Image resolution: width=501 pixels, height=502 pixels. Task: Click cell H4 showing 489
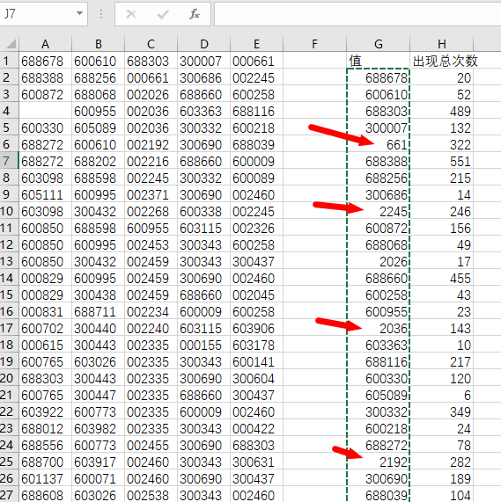[442, 111]
